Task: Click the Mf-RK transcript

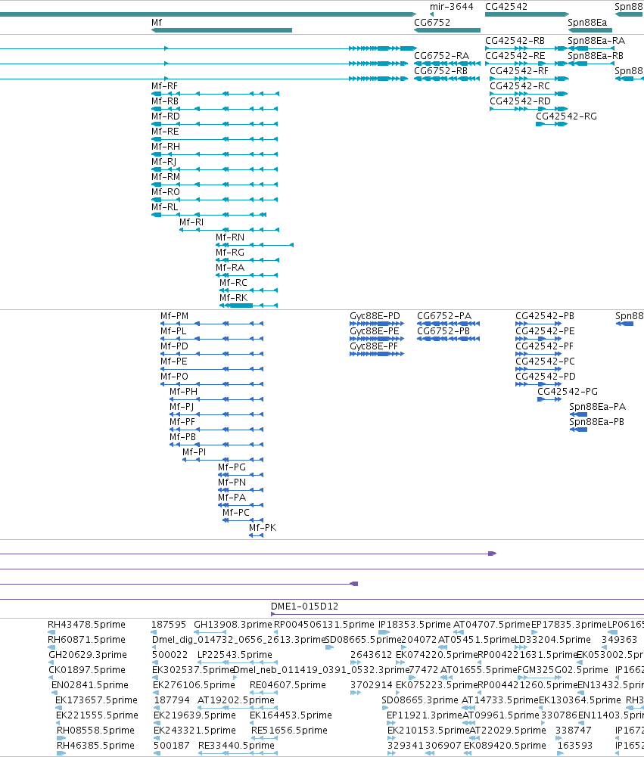Action: (x=249, y=306)
